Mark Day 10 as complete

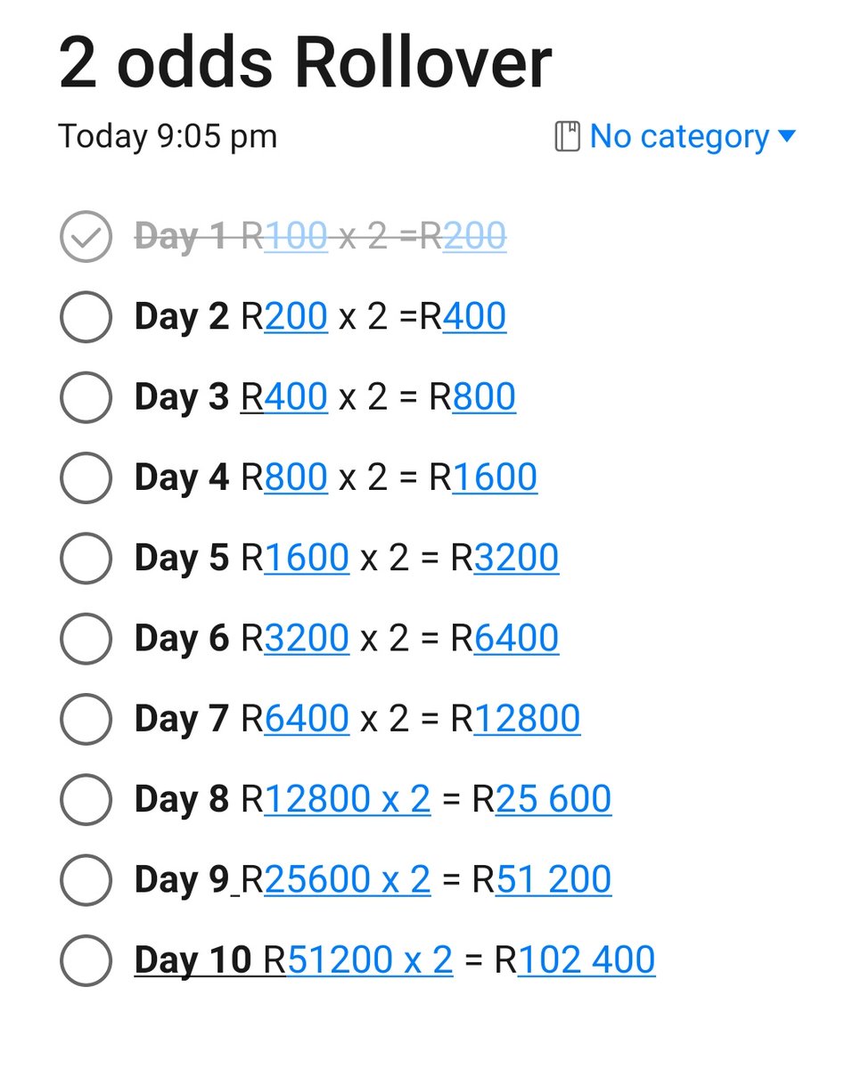[86, 960]
